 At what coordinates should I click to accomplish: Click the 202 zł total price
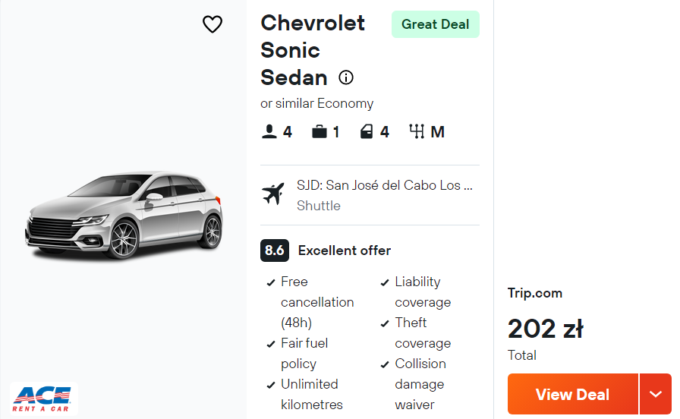click(545, 329)
